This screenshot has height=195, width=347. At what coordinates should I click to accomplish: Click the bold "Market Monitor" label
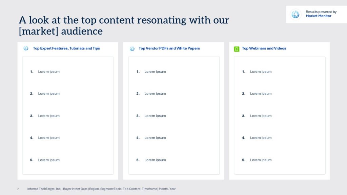[x=318, y=16]
